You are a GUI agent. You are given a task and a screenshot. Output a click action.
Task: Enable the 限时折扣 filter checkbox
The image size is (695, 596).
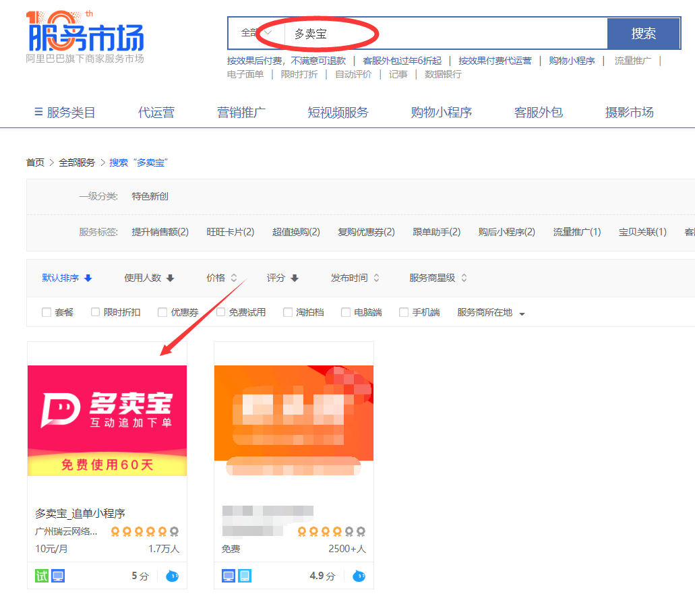[95, 312]
